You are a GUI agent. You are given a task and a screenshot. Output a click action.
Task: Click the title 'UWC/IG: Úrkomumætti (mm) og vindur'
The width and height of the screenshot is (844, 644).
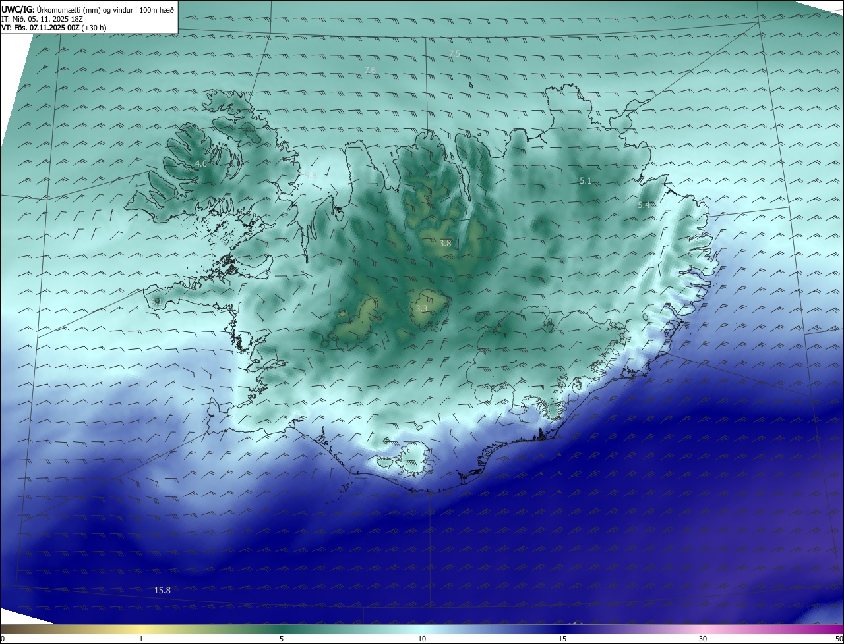click(88, 9)
